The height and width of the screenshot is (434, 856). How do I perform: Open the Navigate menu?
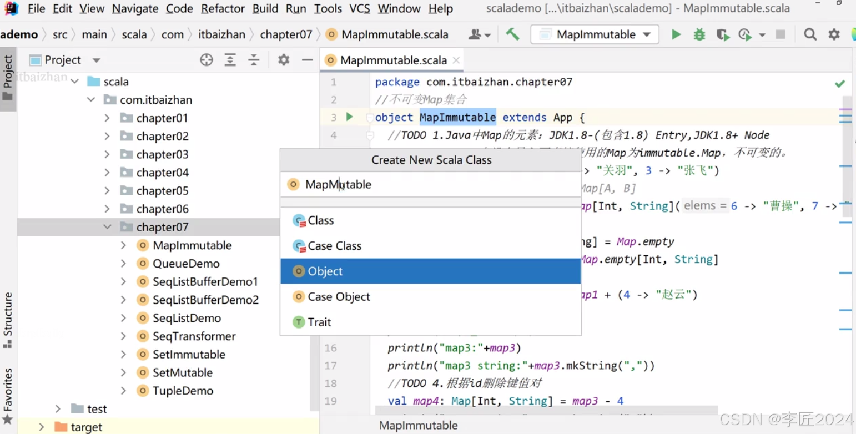point(135,9)
